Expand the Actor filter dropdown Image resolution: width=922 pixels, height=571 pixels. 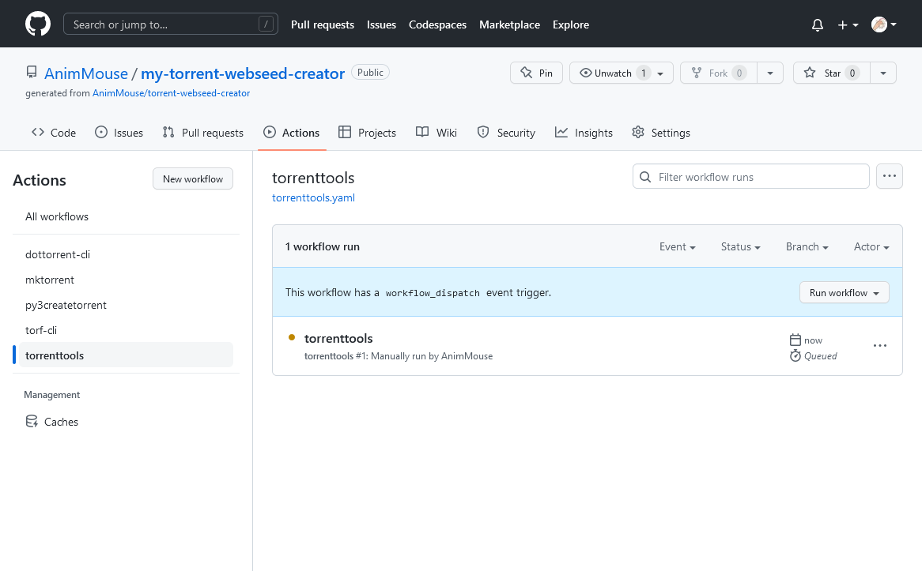[871, 246]
